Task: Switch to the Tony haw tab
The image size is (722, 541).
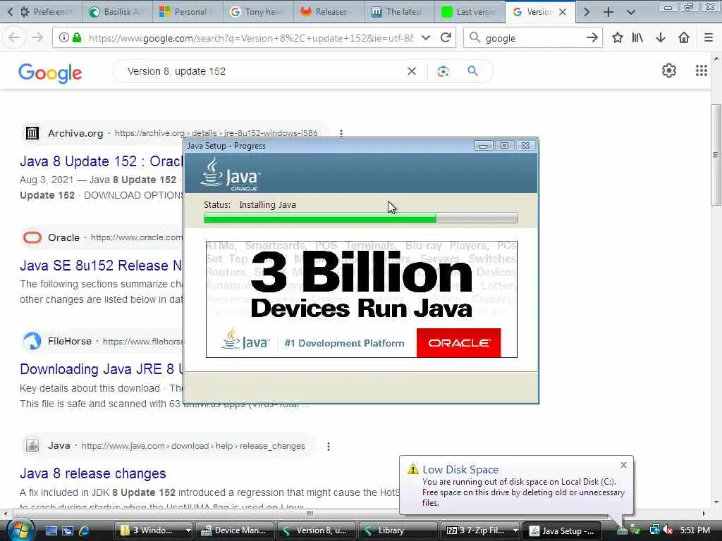Action: coord(258,12)
